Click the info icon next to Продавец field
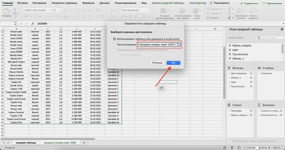285x150 pixels. [251, 111]
